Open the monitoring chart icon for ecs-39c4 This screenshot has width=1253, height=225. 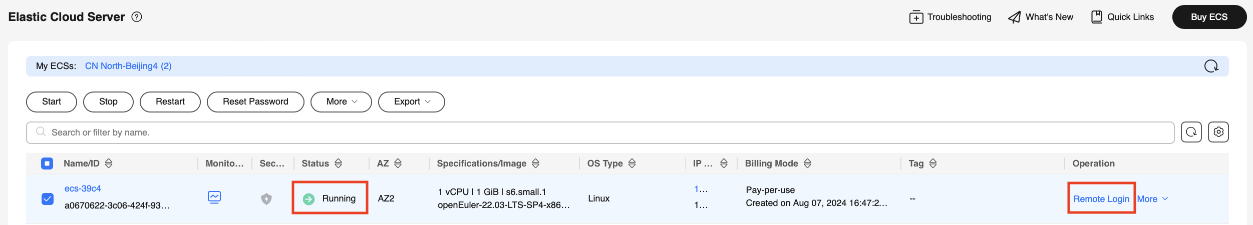(x=214, y=197)
